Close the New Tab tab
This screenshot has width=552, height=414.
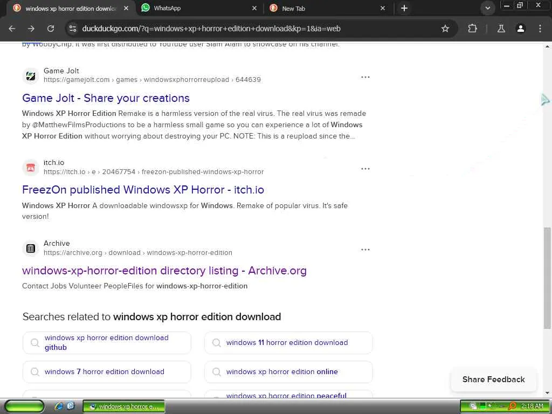pyautogui.click(x=383, y=8)
